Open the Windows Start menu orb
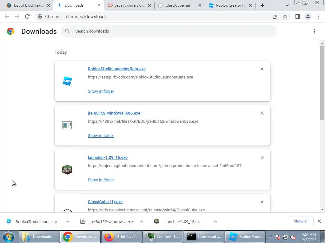The height and width of the screenshot is (243, 325). coord(9,237)
